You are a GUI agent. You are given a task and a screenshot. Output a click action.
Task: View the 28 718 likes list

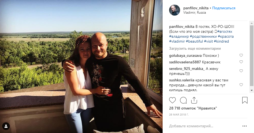pos(193,108)
